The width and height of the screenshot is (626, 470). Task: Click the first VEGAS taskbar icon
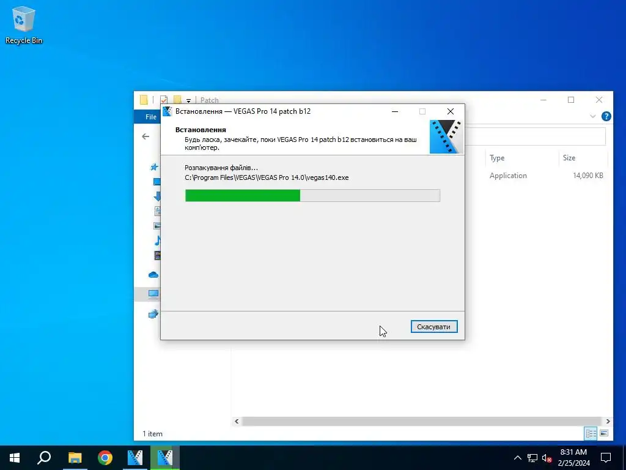(x=135, y=458)
